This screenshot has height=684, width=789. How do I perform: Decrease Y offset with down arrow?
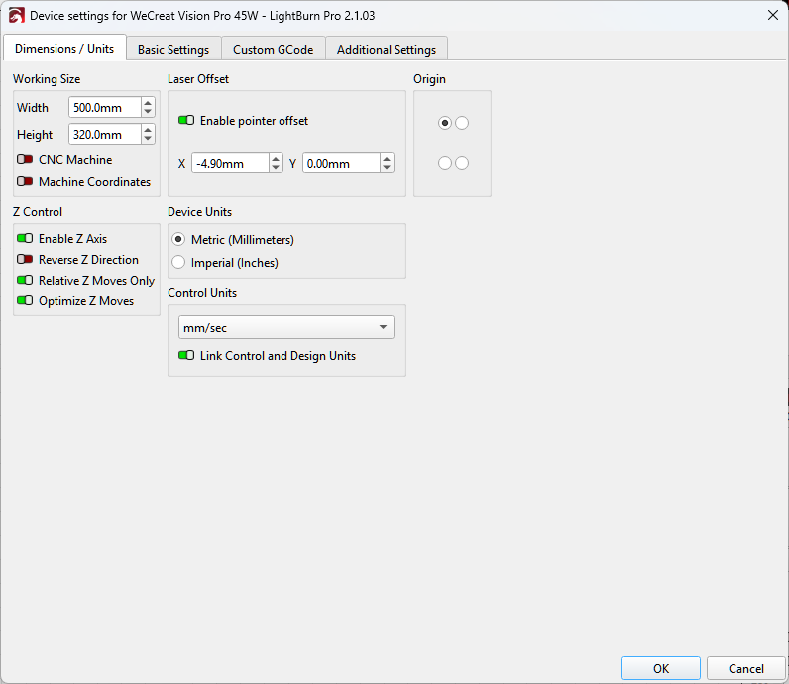pyautogui.click(x=387, y=168)
